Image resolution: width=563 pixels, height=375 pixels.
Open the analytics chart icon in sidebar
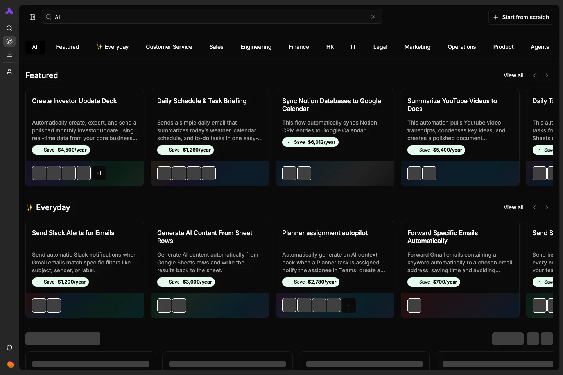[9, 54]
